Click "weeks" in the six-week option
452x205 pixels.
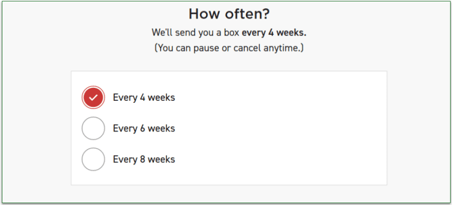(161, 129)
